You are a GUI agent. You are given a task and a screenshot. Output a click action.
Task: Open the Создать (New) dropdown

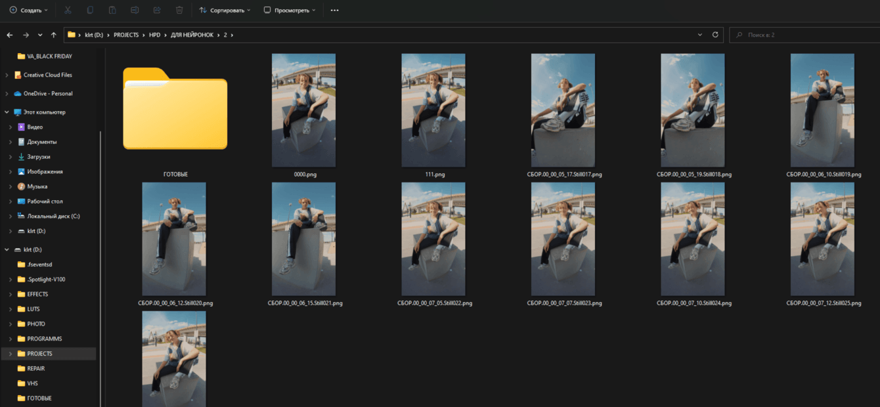(x=28, y=11)
